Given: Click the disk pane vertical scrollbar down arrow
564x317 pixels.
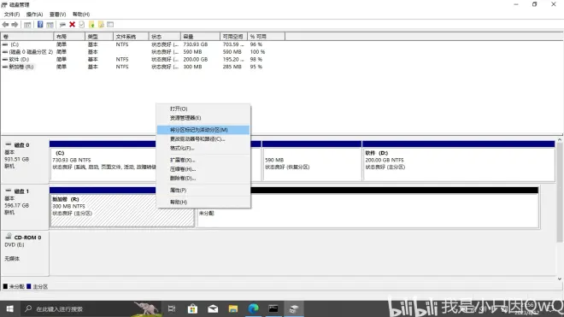Looking at the screenshot, I should pyautogui.click(x=560, y=279).
